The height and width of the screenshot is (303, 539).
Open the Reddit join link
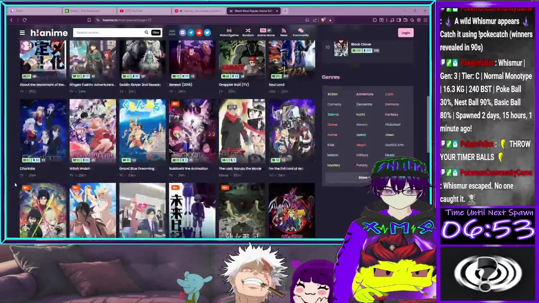199,32
